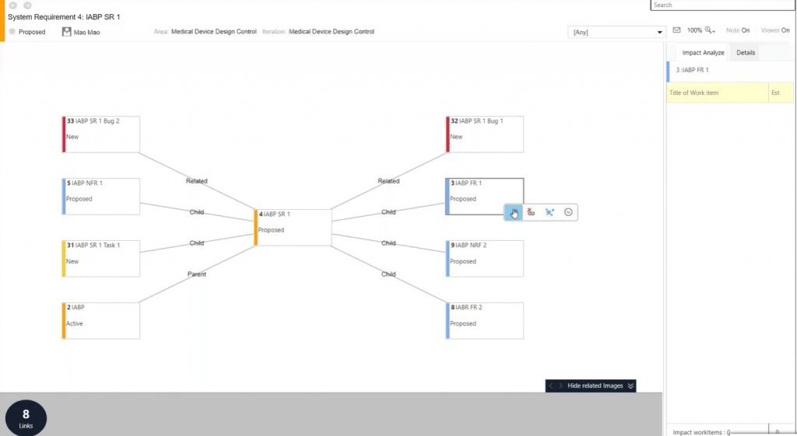Select node 31 IABP SR 1 Task 1

tap(100, 258)
